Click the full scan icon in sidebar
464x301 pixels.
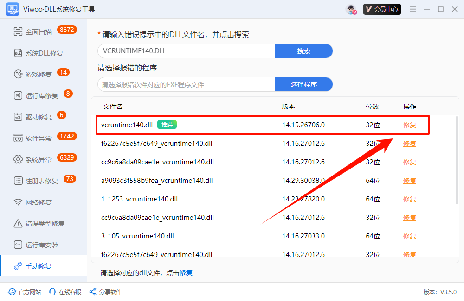pyautogui.click(x=18, y=32)
